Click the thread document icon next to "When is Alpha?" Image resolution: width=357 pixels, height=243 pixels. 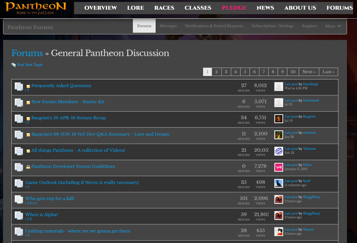pos(19,215)
